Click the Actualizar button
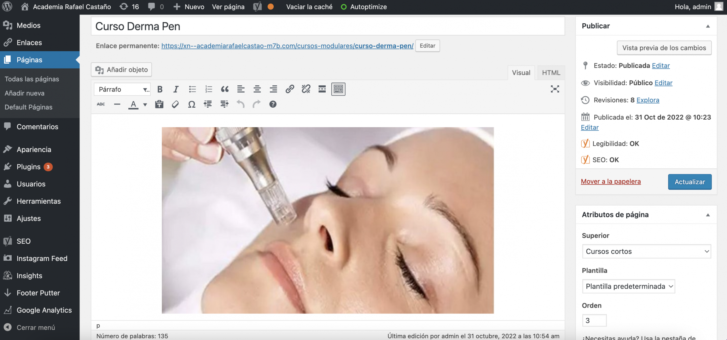Viewport: 727px width, 340px height. [x=690, y=182]
